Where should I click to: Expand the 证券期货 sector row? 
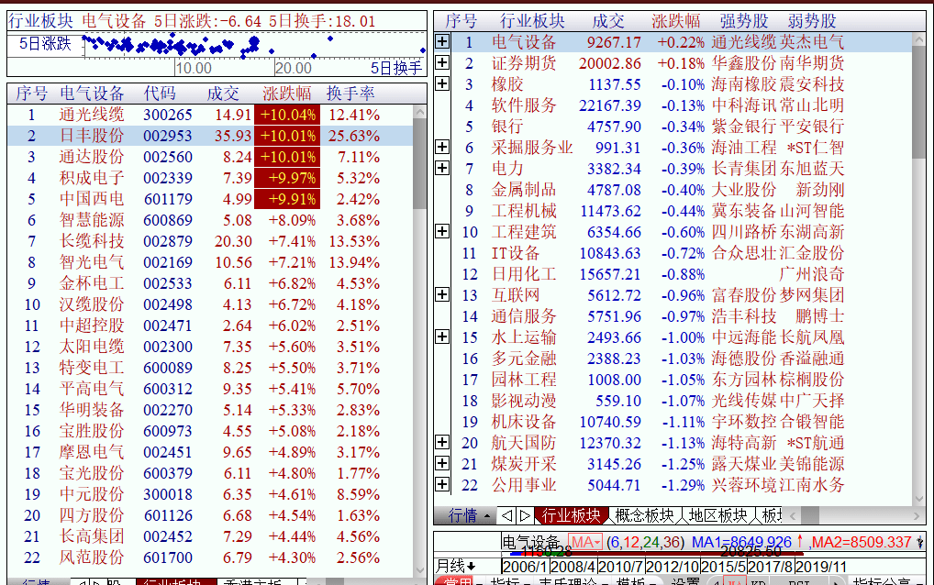(442, 62)
